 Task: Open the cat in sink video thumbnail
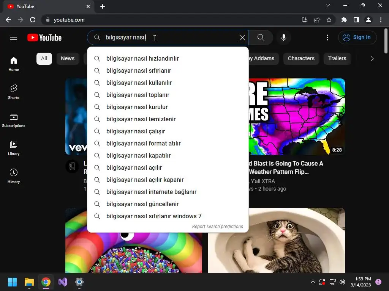click(x=277, y=241)
